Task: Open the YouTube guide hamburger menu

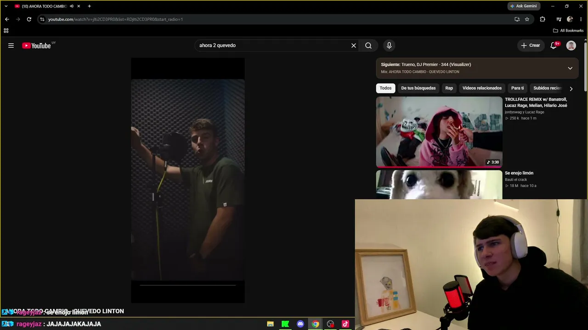Action: [x=11, y=45]
